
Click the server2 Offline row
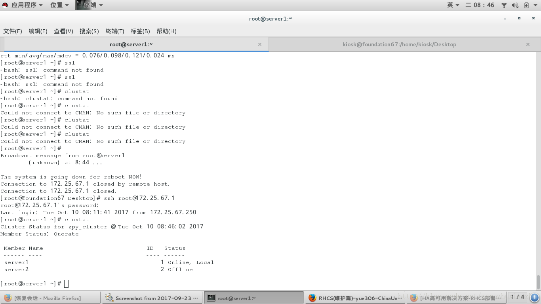(98, 270)
